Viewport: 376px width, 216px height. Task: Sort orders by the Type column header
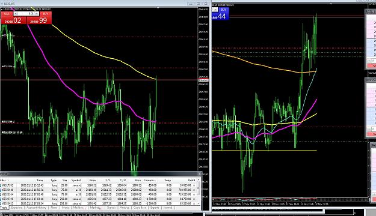point(54,181)
